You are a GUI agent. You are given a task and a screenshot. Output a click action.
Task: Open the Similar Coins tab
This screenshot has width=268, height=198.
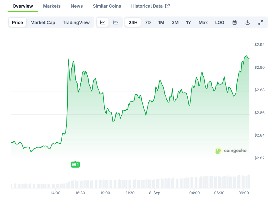(x=107, y=6)
